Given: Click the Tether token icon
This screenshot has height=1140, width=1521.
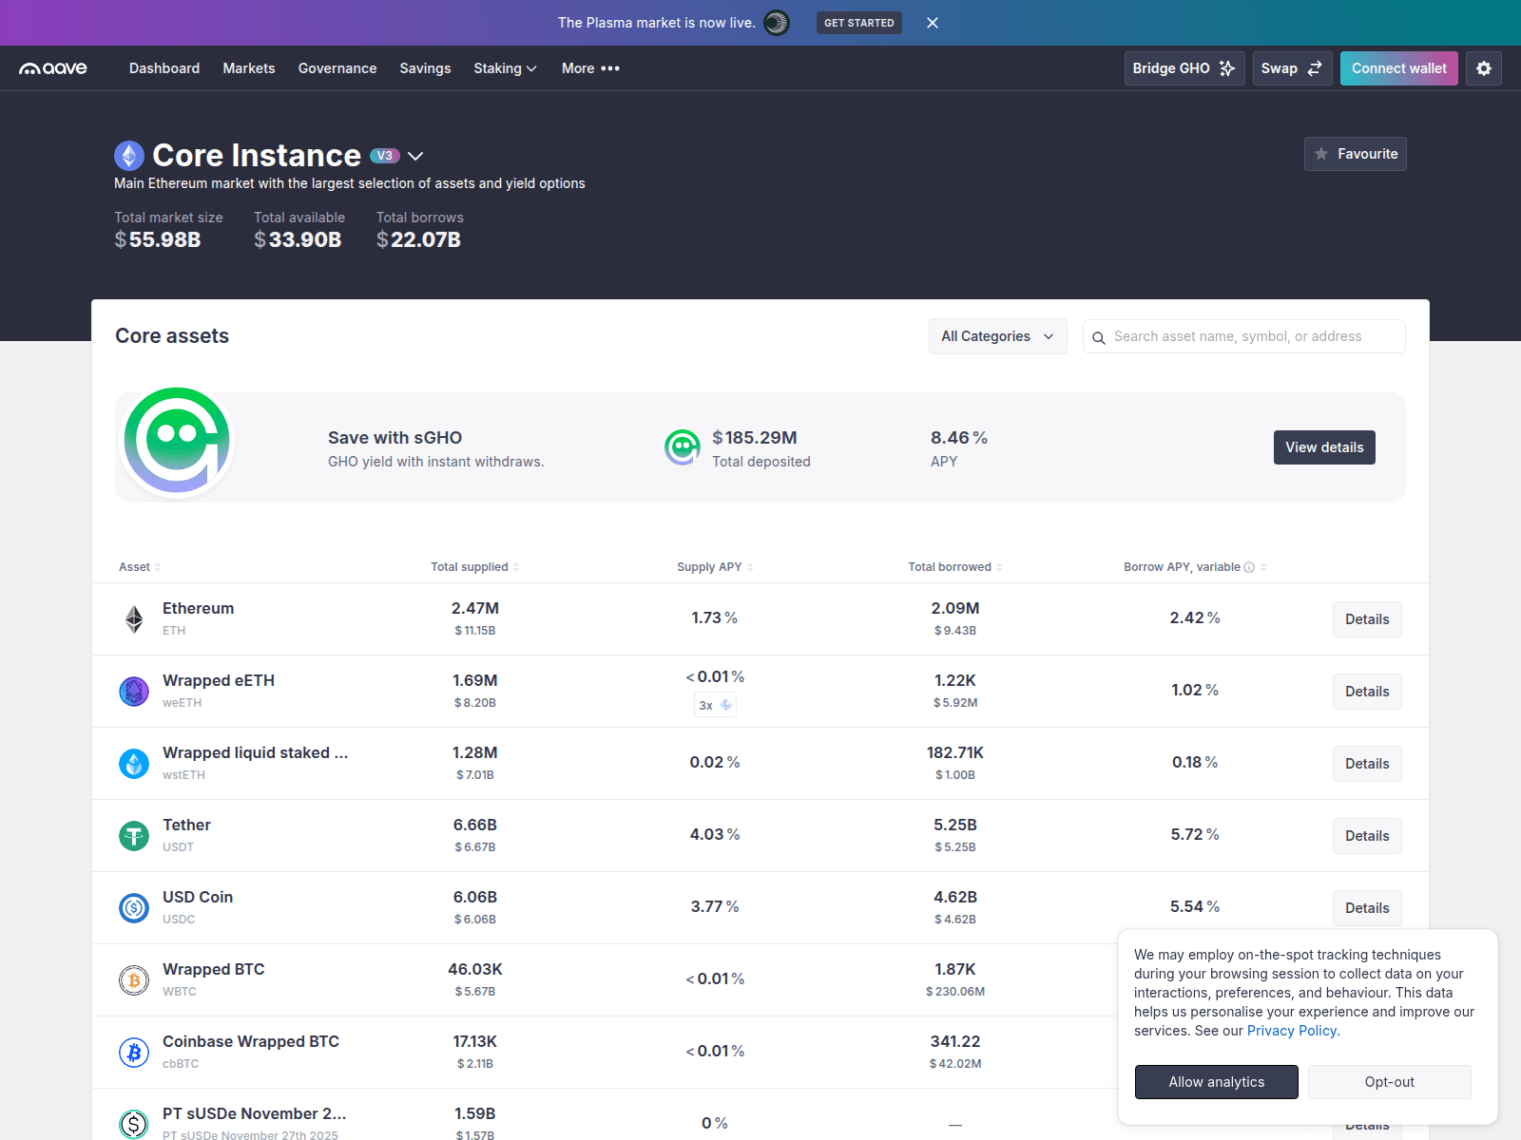Looking at the screenshot, I should 133,835.
